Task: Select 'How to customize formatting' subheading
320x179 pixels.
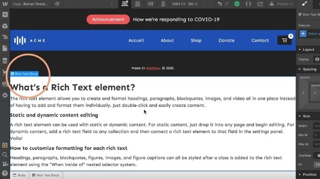Action: 69,148
